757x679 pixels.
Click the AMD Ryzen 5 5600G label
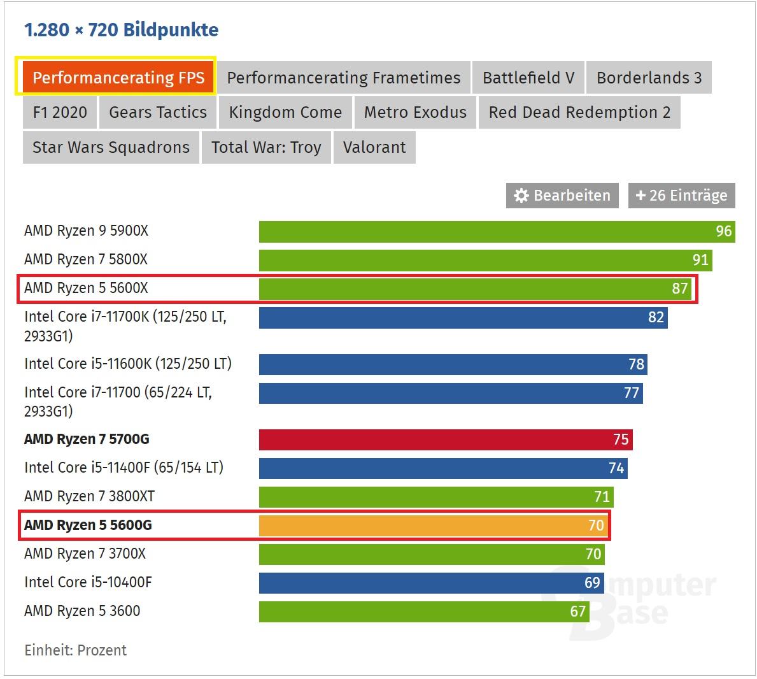(88, 525)
